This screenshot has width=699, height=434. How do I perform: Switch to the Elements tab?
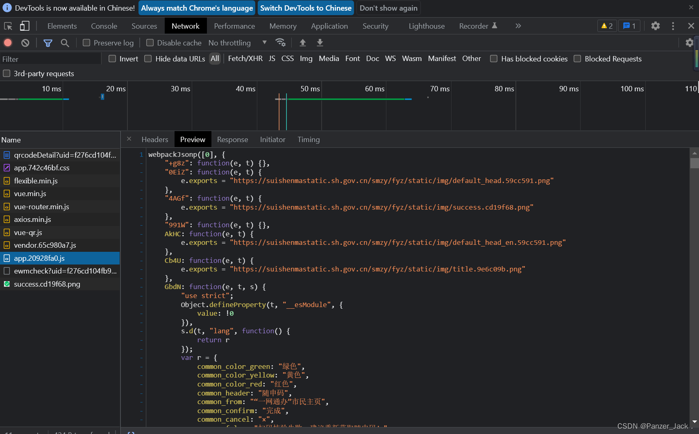[x=62, y=26]
